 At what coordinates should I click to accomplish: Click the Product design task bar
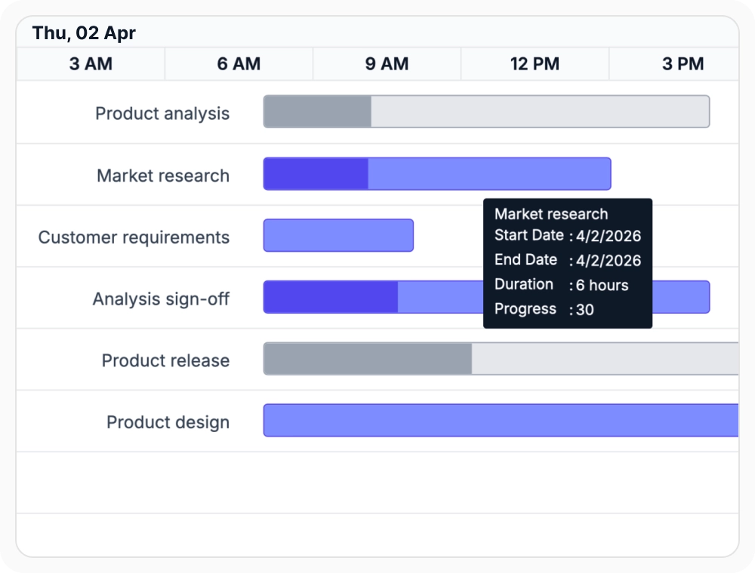coord(501,420)
